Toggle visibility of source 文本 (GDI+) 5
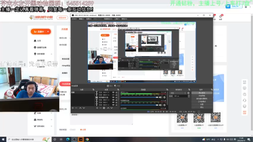This screenshot has width=253, height=142. pyautogui.click(x=113, y=92)
